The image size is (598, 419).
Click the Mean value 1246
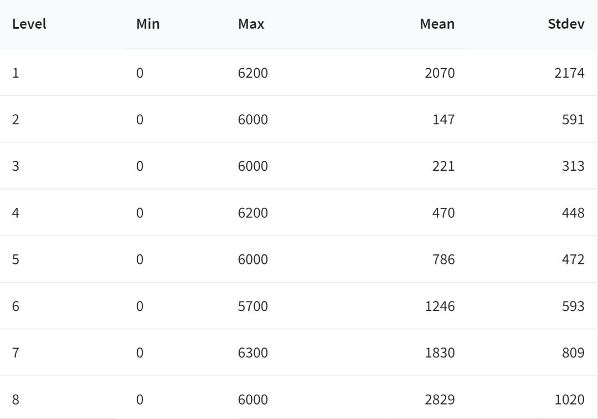[440, 306]
